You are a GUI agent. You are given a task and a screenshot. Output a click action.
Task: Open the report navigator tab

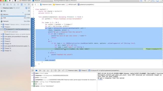[29, 5]
